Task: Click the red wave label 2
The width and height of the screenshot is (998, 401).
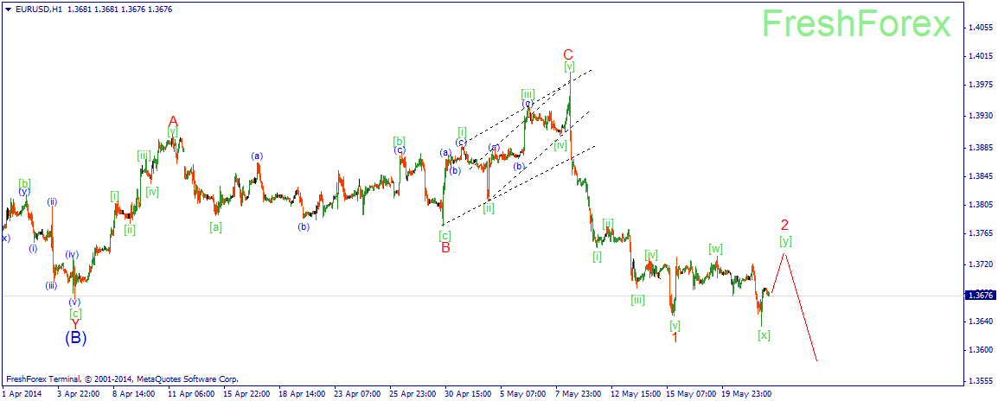Action: [784, 225]
